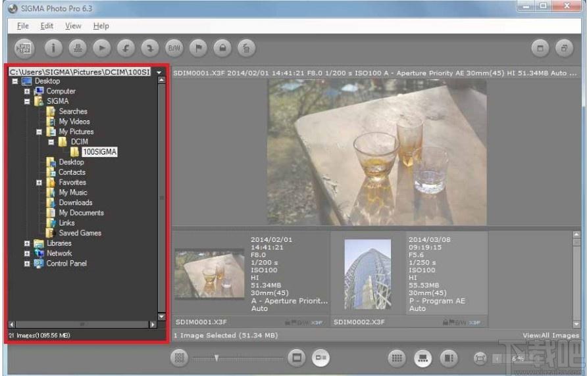Collapse the DCIM folder node
The width and height of the screenshot is (587, 376).
pos(51,142)
